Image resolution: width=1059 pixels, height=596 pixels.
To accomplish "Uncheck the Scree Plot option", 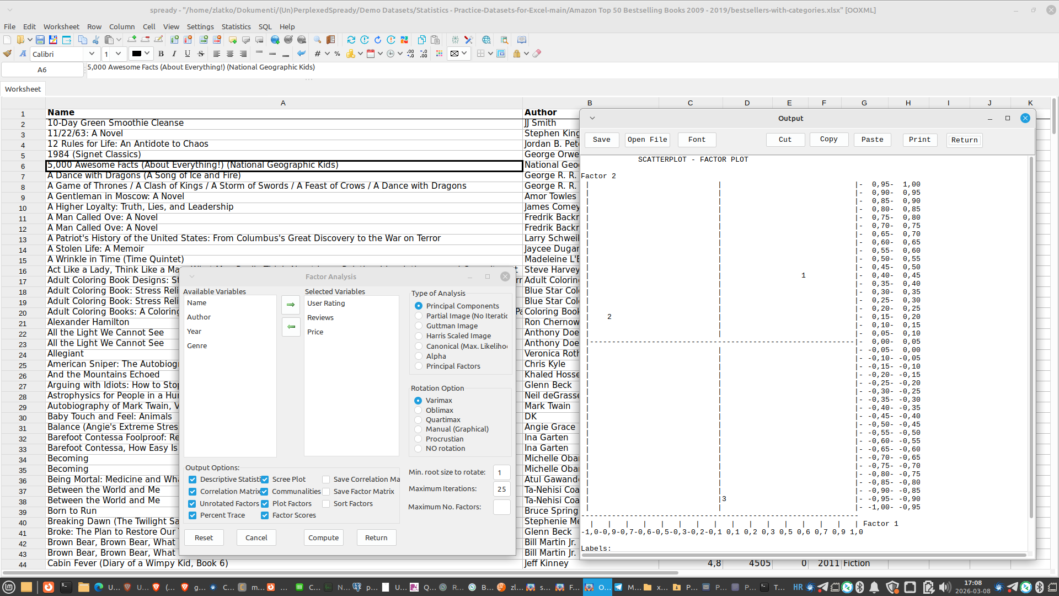I will [x=265, y=480].
